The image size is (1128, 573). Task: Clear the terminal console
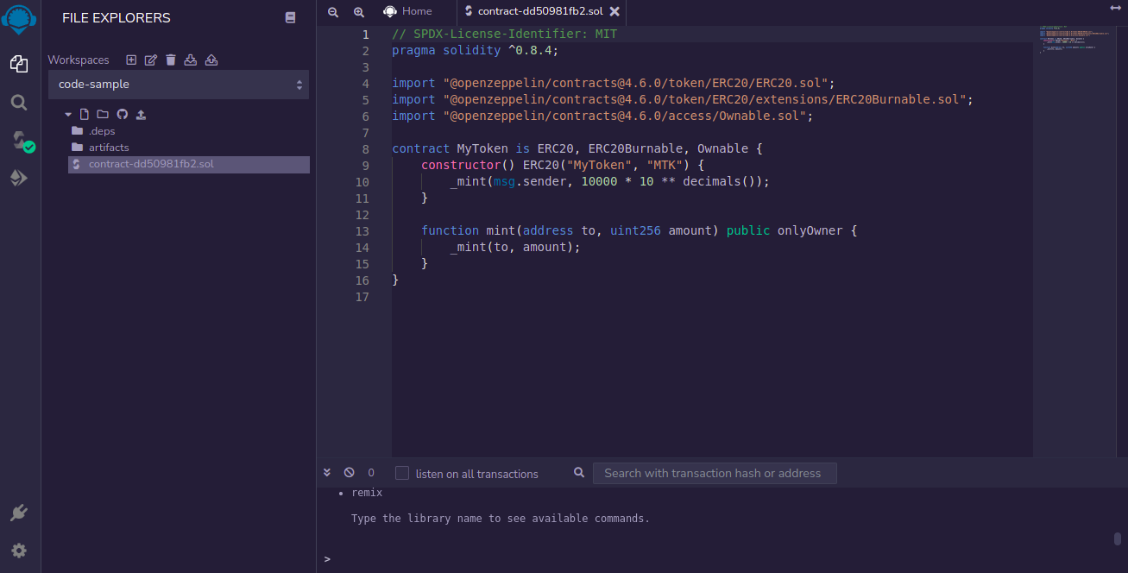pos(350,473)
